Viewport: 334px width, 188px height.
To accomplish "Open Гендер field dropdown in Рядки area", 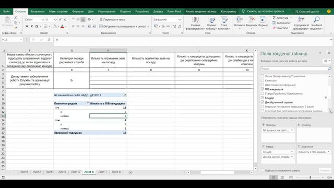I will 292,152.
